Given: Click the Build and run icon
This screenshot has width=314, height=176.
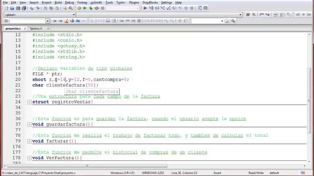Looking at the screenshot, I should pyautogui.click(x=91, y=8).
